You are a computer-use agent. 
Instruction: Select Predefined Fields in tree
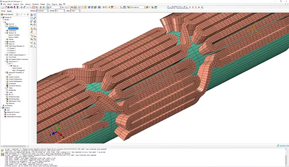[14, 97]
